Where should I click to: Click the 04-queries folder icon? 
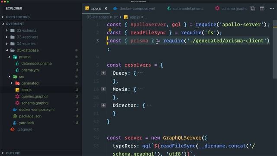point(13,43)
